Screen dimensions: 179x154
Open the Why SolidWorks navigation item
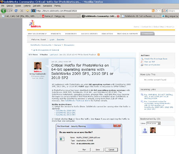[x=37, y=34]
